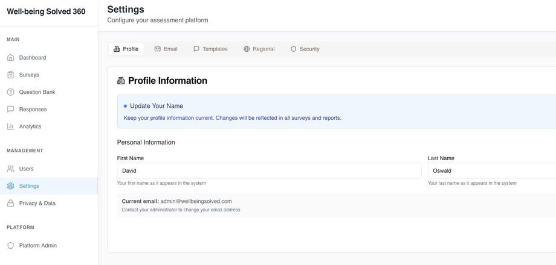
Task: Click the Dashboard home icon in sidebar
Action: [10, 58]
